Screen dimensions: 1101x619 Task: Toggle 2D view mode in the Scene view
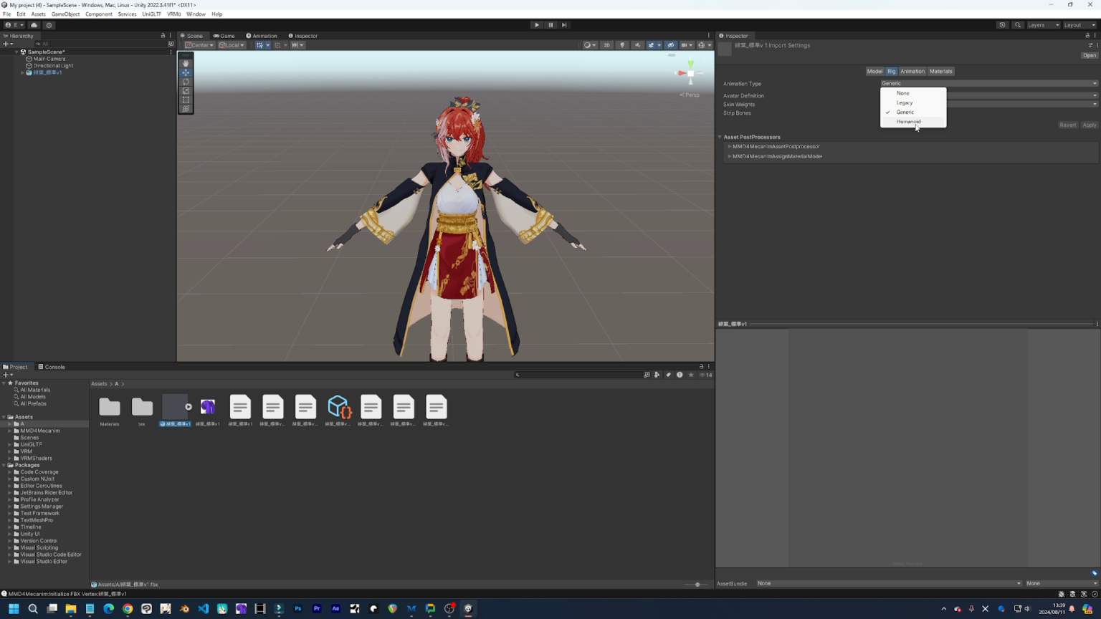[606, 44]
